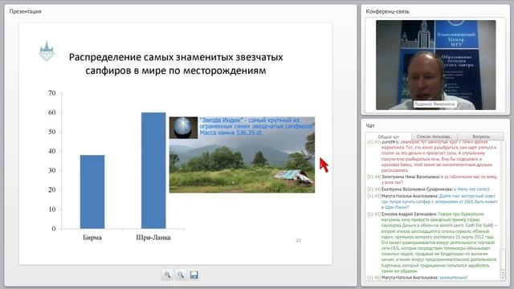Click the Бирма axis label
This screenshot has height=289, width=514.
(92, 238)
